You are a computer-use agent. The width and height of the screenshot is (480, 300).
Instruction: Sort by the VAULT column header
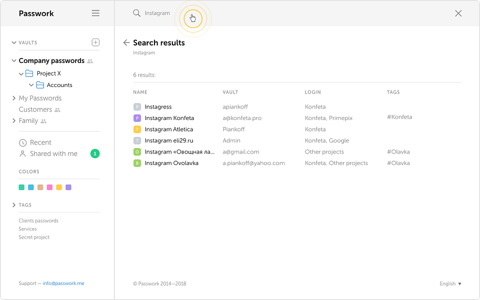pos(230,92)
